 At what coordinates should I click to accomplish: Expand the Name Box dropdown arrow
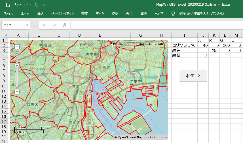27,25
